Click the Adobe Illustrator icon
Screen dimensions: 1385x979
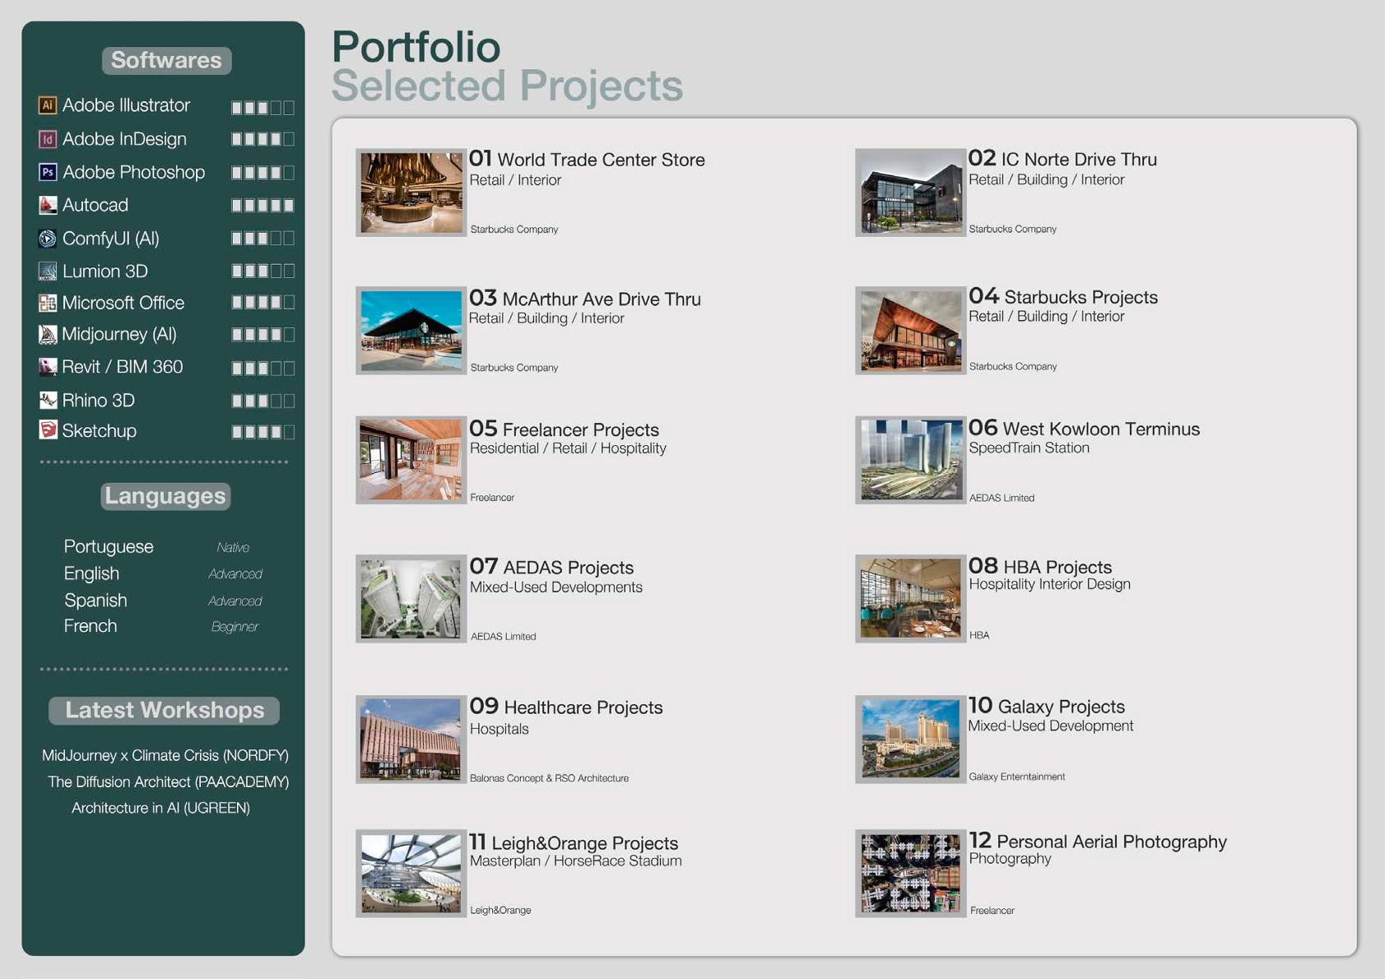point(48,105)
